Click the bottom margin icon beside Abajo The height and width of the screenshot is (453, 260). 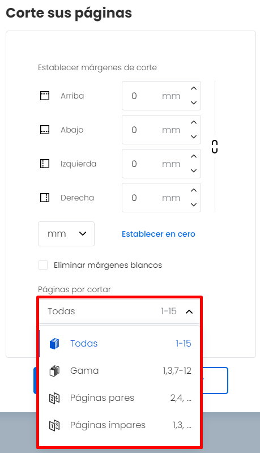[45, 130]
